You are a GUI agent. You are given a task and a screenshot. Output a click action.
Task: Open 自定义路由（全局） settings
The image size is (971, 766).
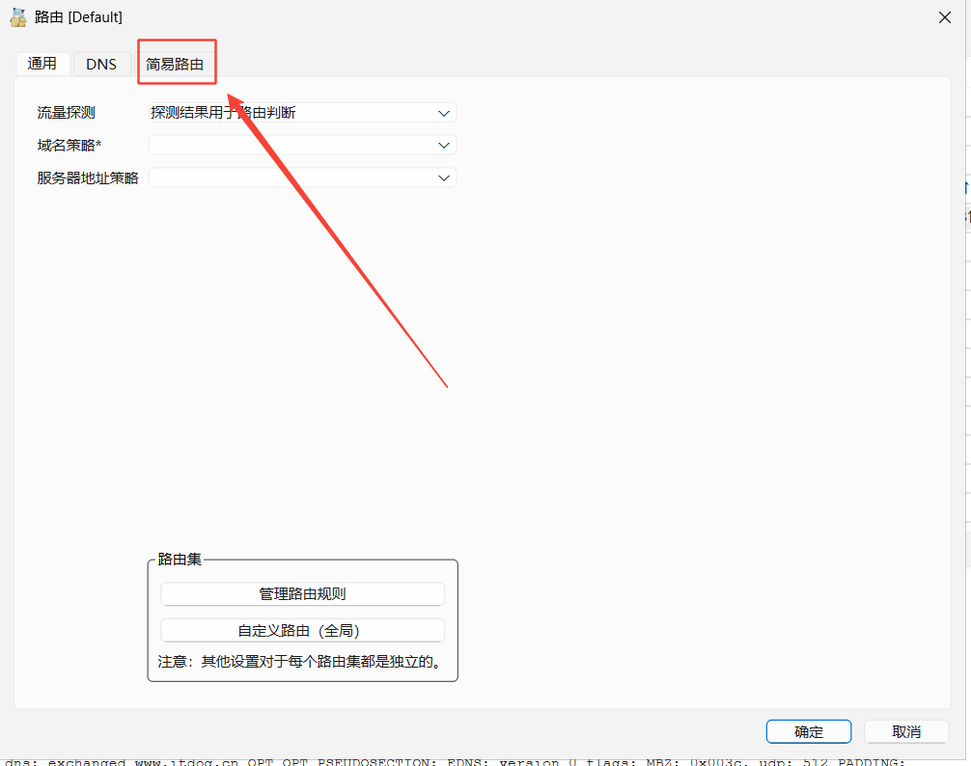coord(302,631)
